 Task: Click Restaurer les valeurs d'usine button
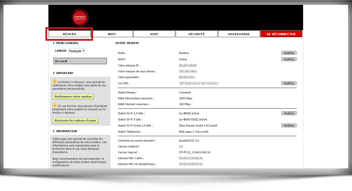[x=76, y=120]
